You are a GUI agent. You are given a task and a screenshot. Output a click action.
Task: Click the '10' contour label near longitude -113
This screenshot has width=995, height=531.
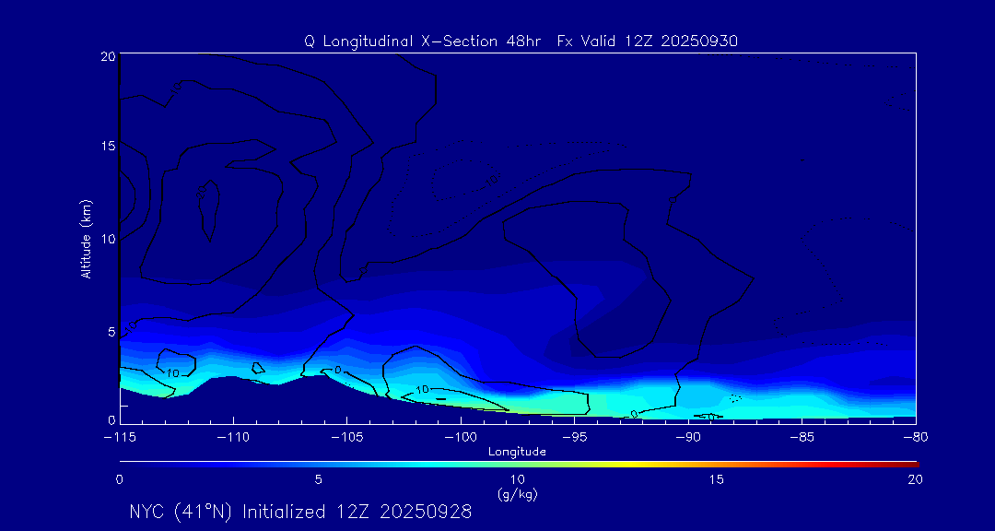[172, 373]
